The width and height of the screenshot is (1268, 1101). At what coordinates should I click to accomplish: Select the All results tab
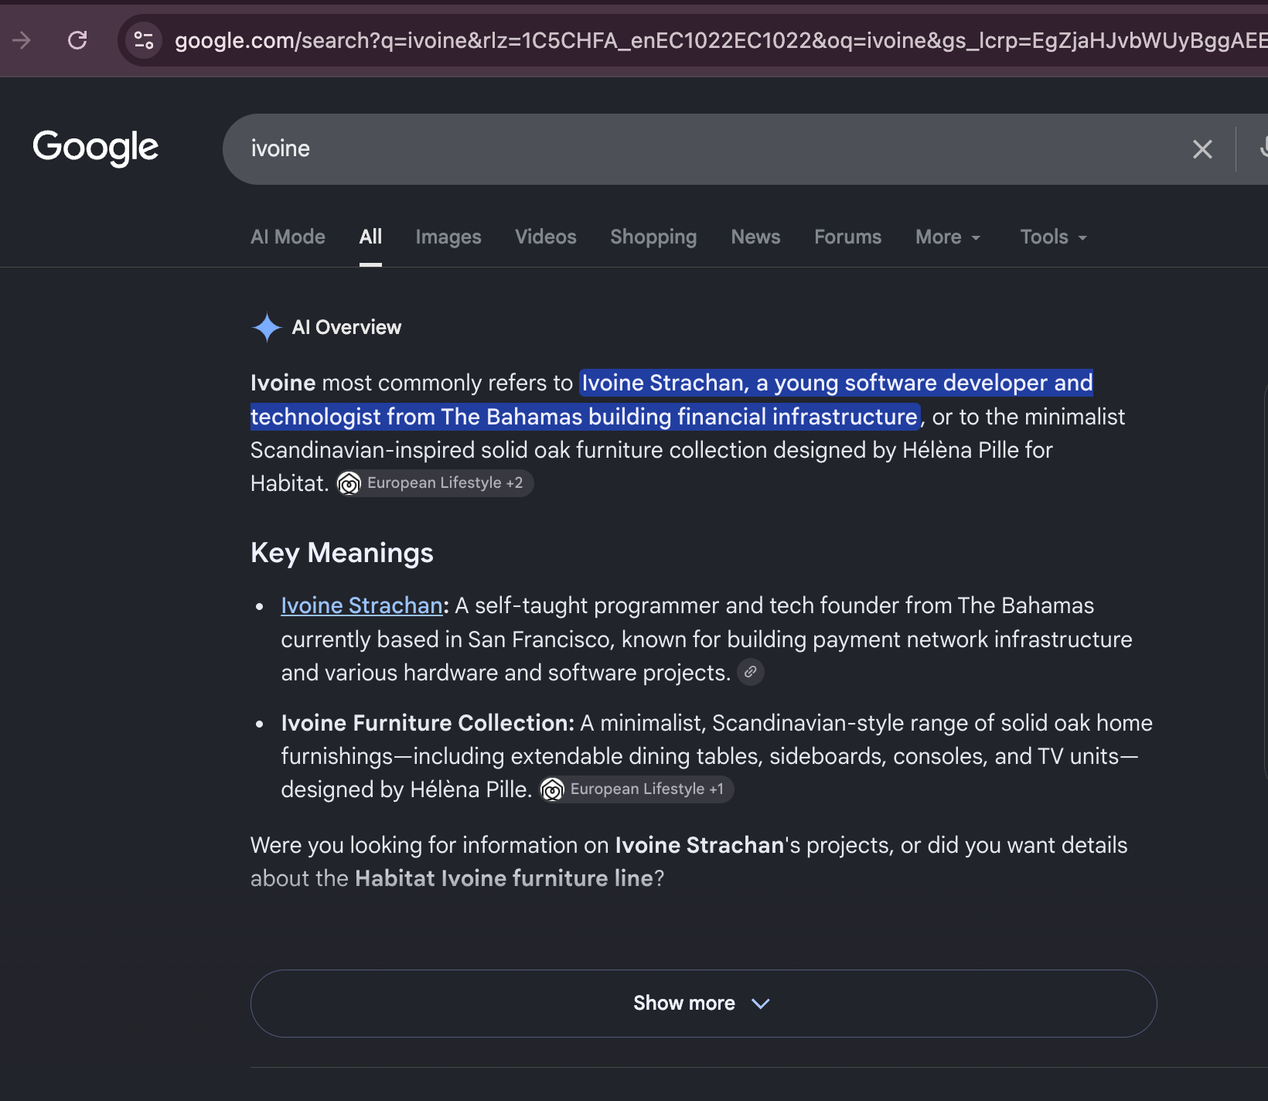pos(370,237)
